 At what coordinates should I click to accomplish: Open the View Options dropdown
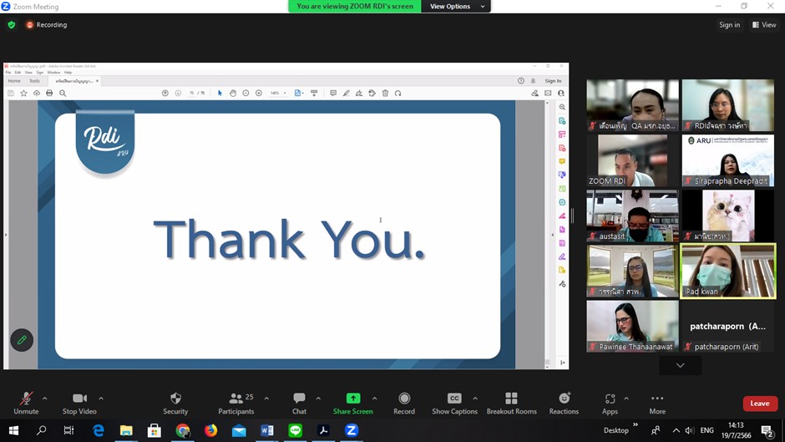pos(456,6)
